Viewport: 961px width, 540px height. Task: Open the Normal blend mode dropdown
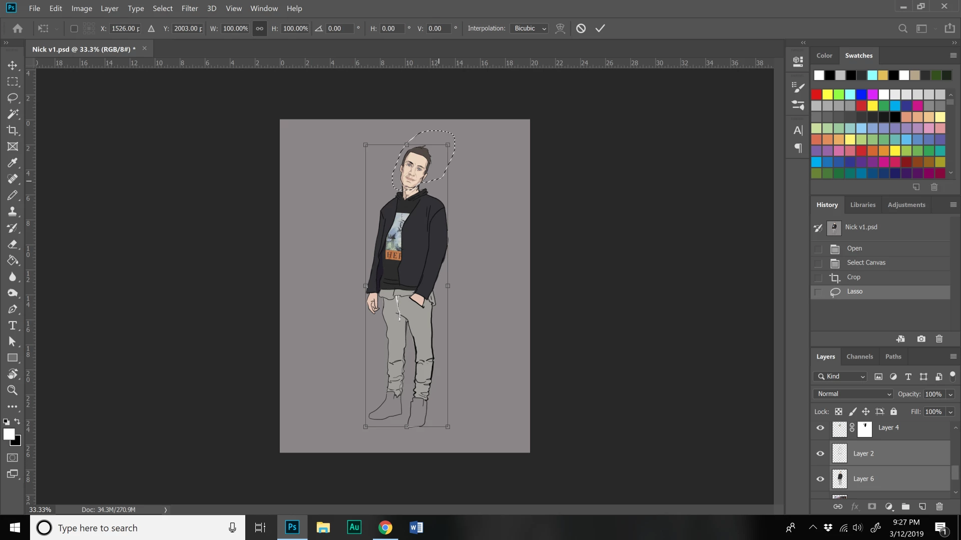[x=853, y=394]
